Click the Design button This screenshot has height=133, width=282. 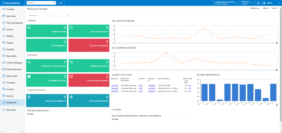pos(265,8)
